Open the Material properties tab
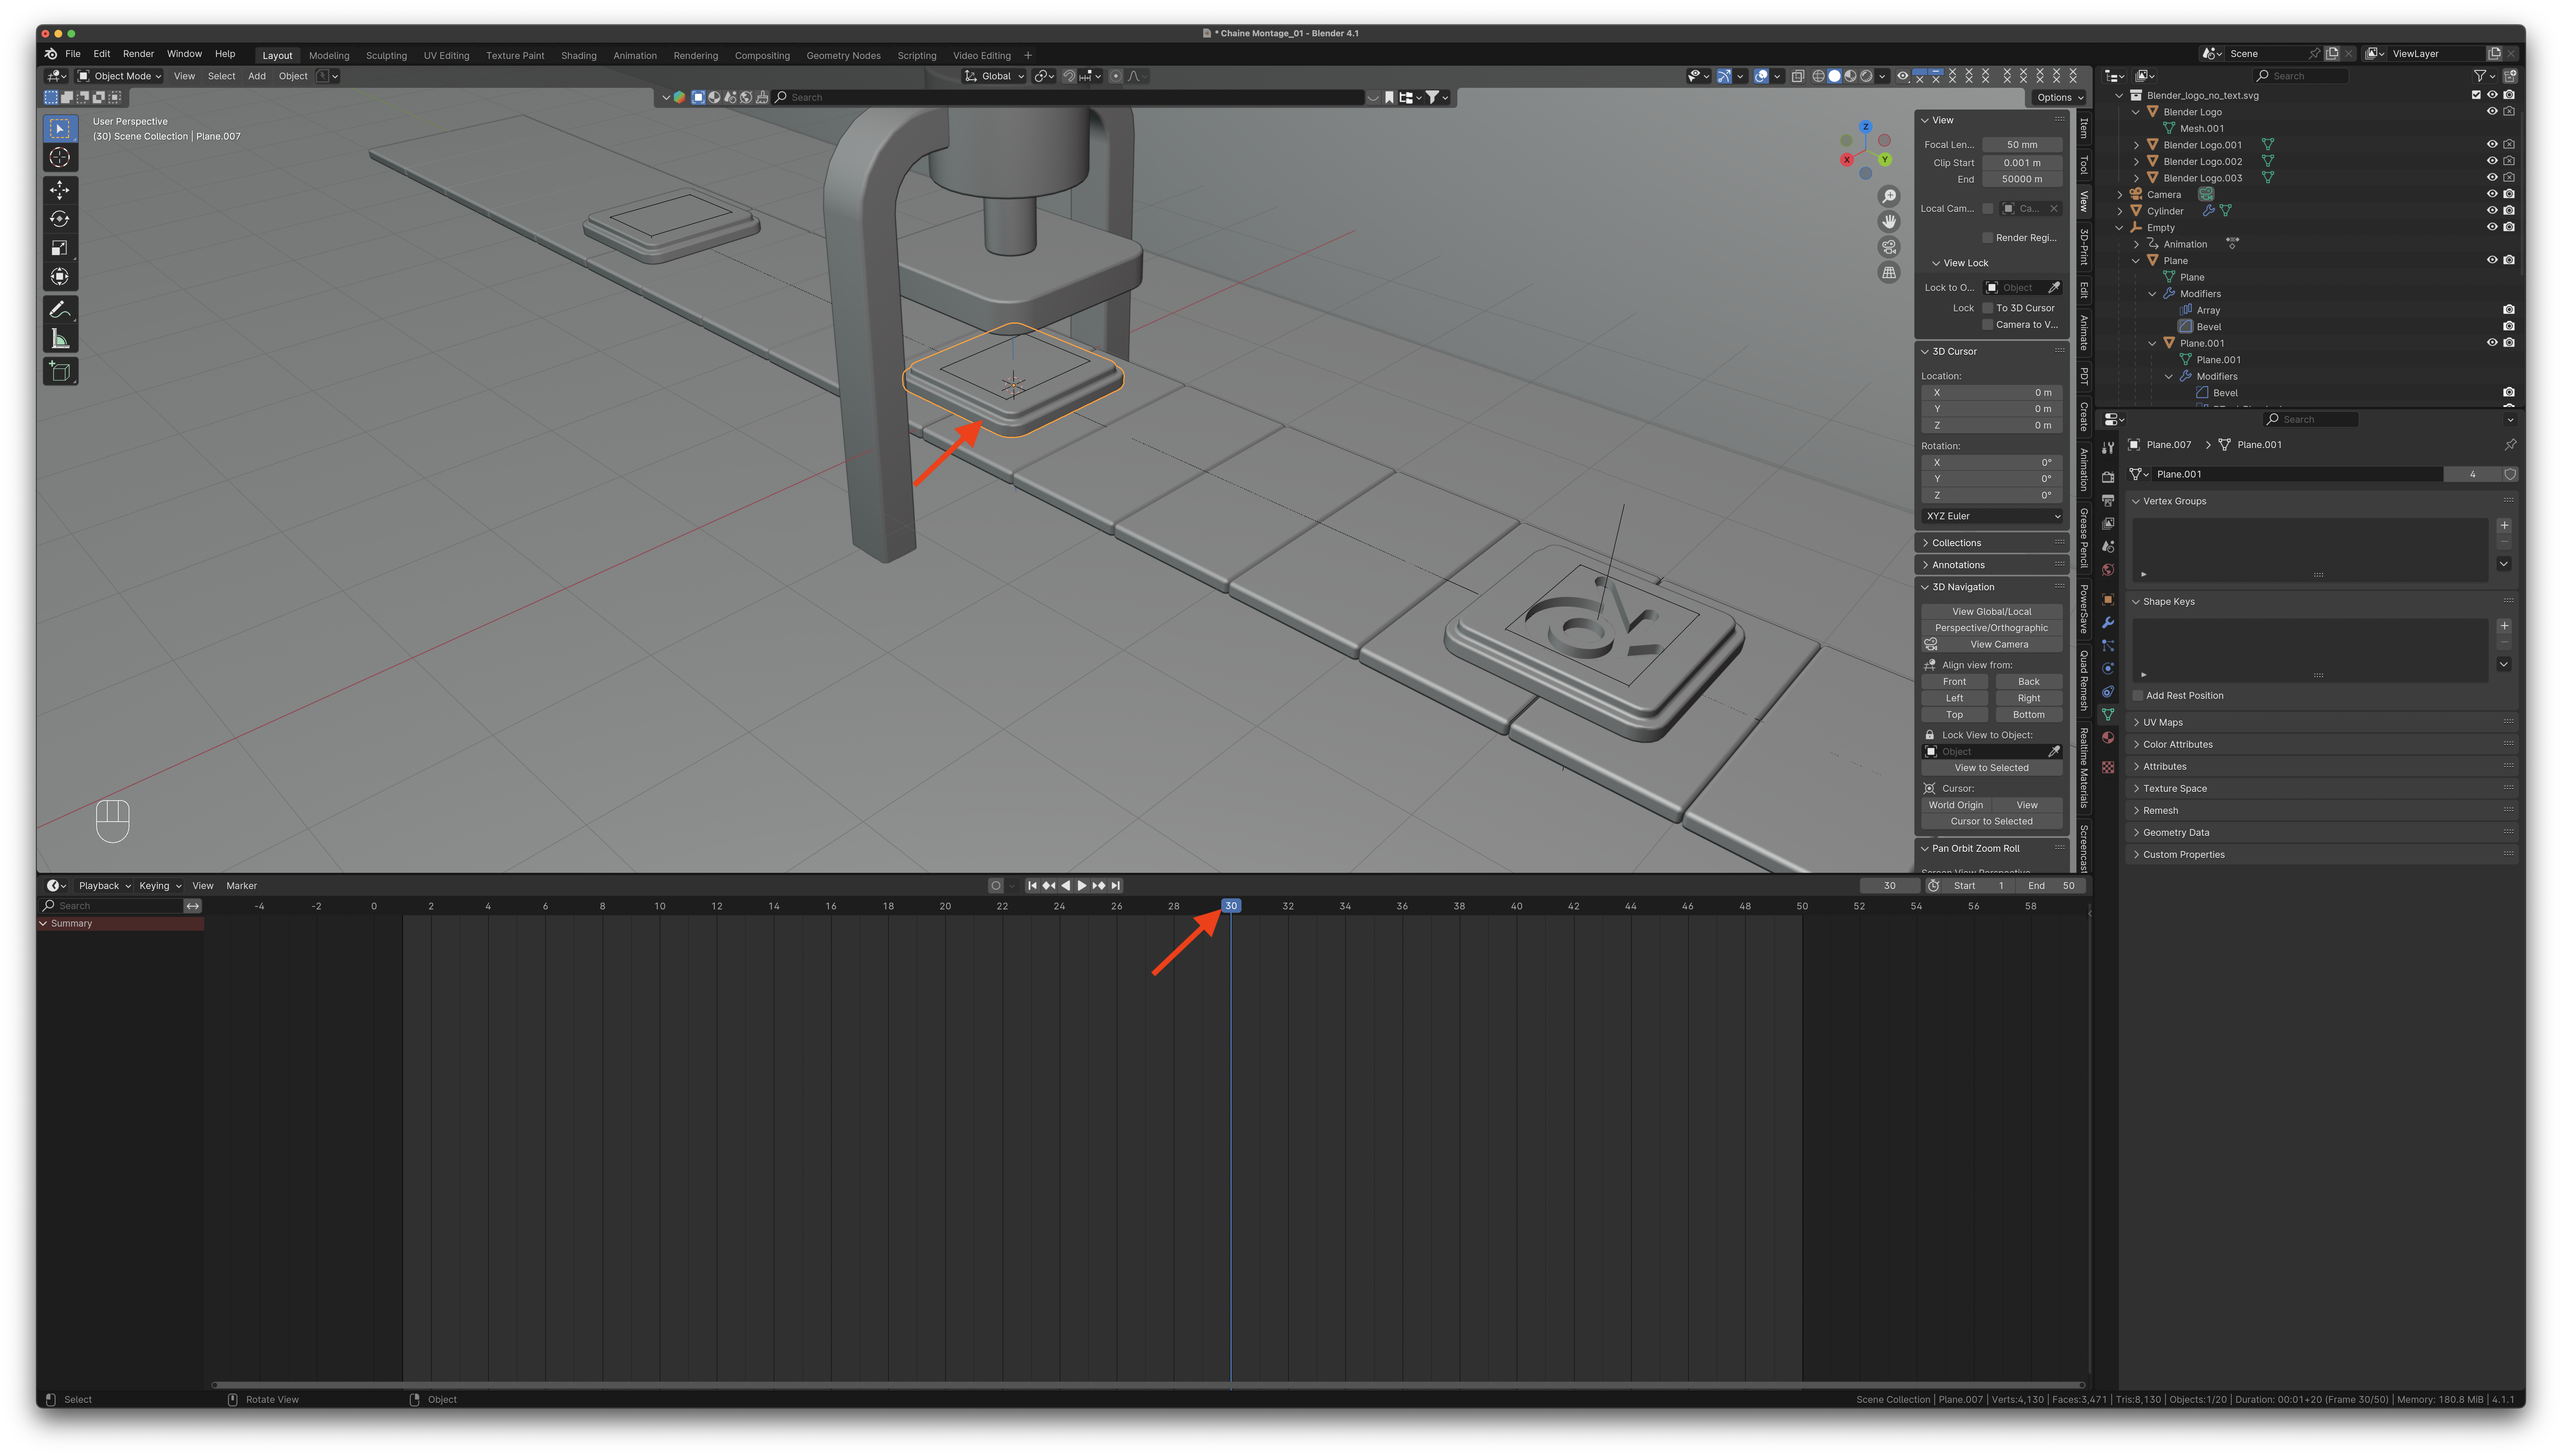2562x1456 pixels. (2108, 738)
